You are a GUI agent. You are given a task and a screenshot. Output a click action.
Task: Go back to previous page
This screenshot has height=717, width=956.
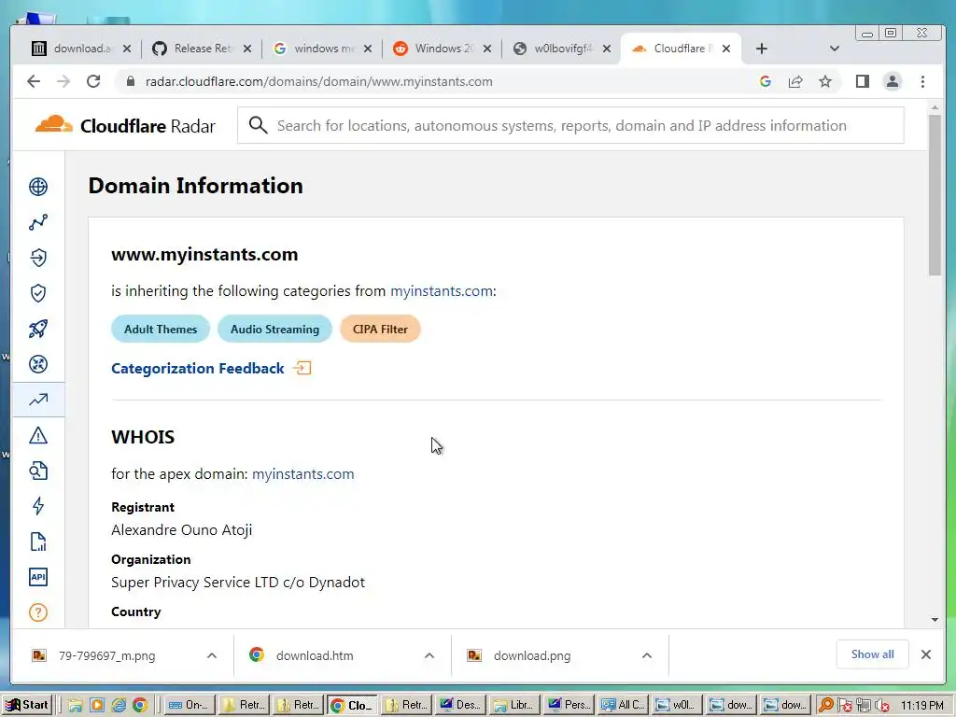(34, 81)
